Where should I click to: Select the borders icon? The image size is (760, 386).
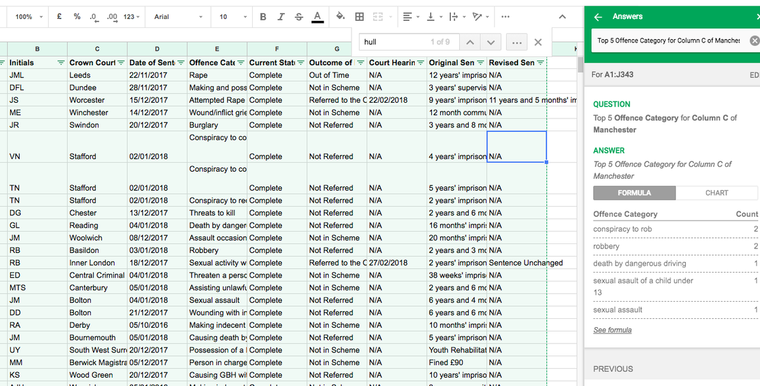pos(359,17)
